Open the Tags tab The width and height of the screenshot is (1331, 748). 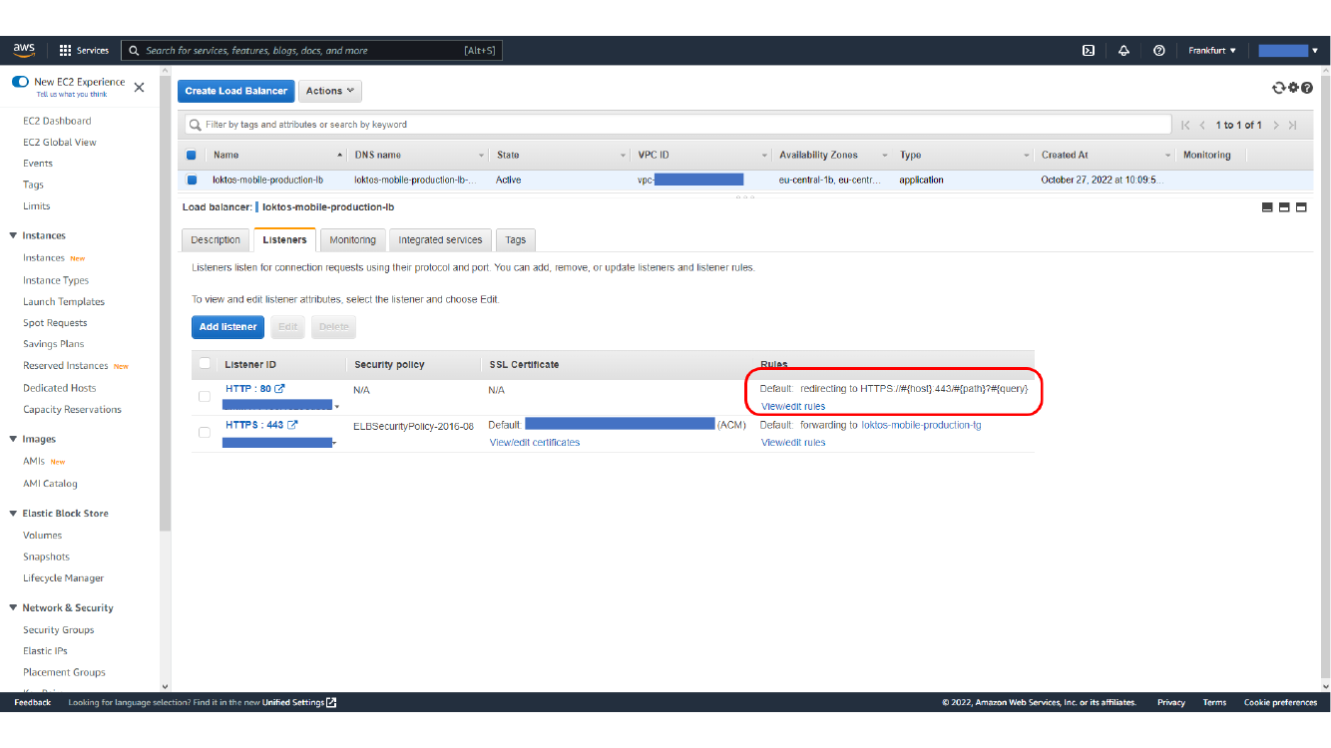pos(515,239)
